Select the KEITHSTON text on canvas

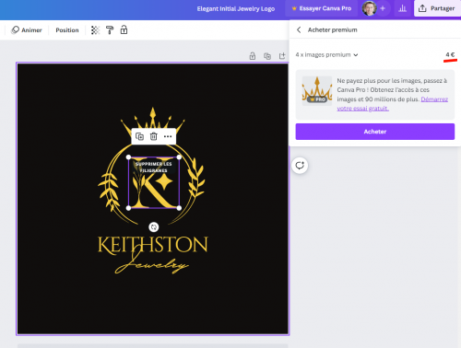[x=153, y=245]
